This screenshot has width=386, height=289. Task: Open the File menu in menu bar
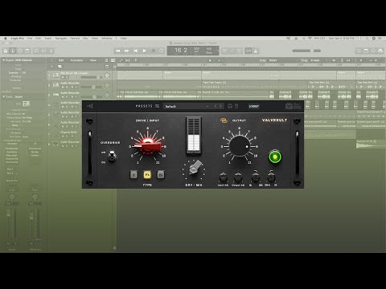[30, 39]
